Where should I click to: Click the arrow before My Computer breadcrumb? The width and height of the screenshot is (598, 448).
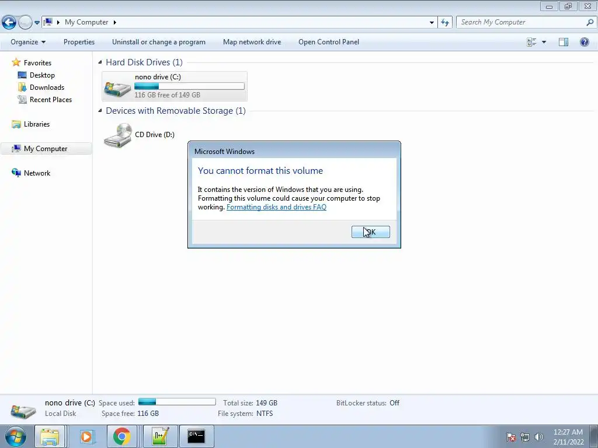click(58, 23)
